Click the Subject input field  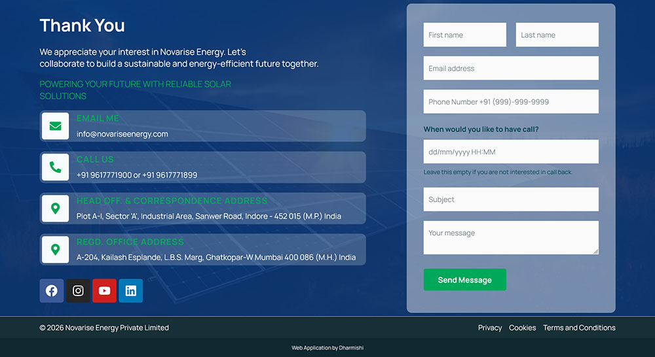pyautogui.click(x=511, y=199)
